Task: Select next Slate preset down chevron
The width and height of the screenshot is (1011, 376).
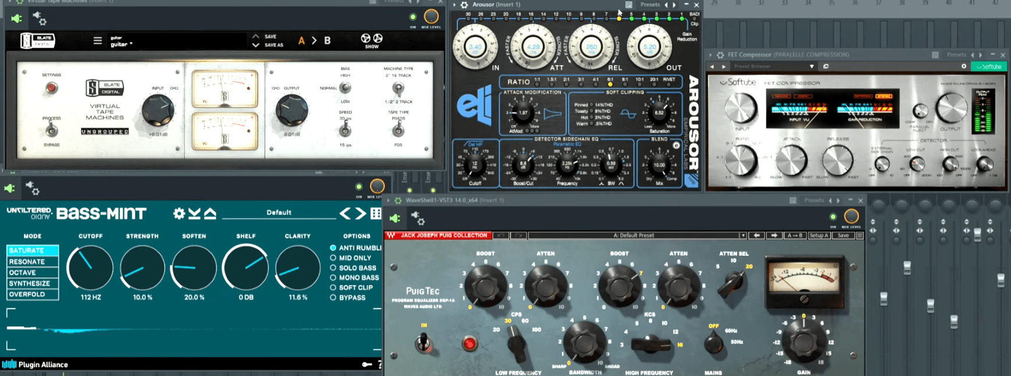Action: [x=256, y=45]
